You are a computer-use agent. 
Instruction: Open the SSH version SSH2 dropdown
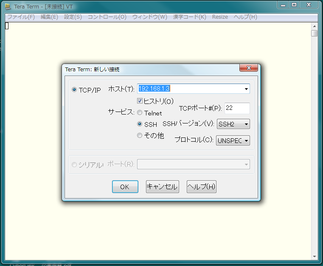pyautogui.click(x=233, y=124)
